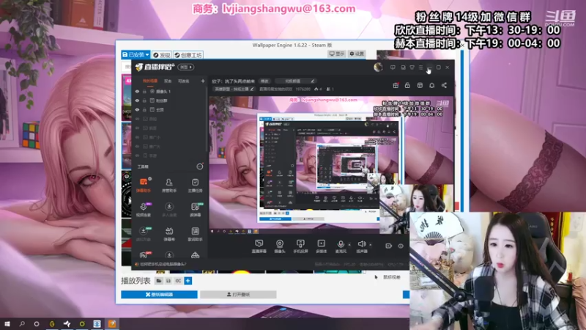Add a 摄像头 camera source
Screen dimensions: 586x330
click(280, 246)
